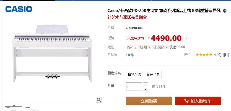Increase quantity with the up arrow
The width and height of the screenshot is (231, 111).
(146, 84)
